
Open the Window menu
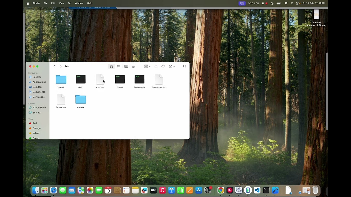(79, 3)
